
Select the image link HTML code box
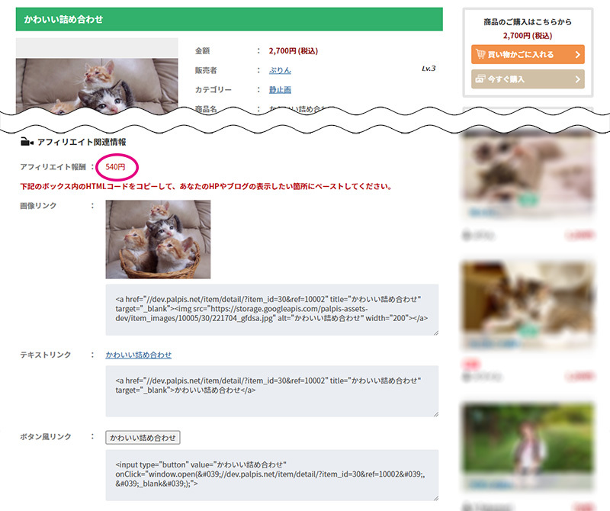(272, 310)
